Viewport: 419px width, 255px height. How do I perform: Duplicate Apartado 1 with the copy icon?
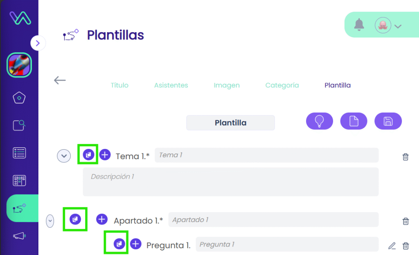pos(75,219)
